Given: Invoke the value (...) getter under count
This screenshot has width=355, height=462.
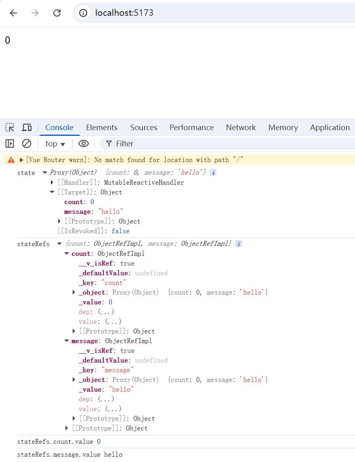Looking at the screenshot, I should click(113, 321).
